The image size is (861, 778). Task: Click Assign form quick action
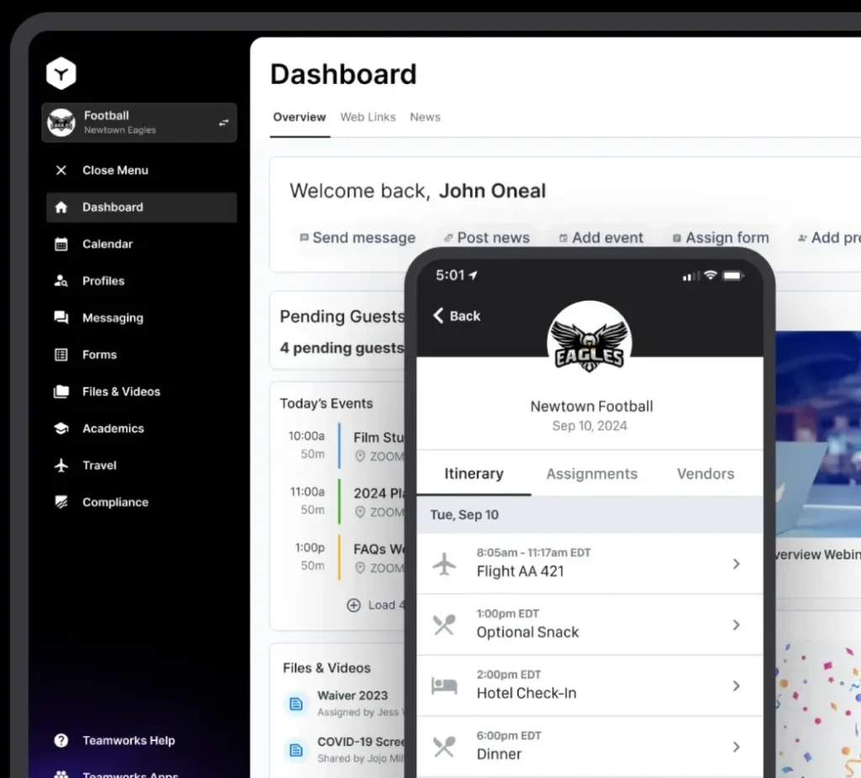[721, 238]
